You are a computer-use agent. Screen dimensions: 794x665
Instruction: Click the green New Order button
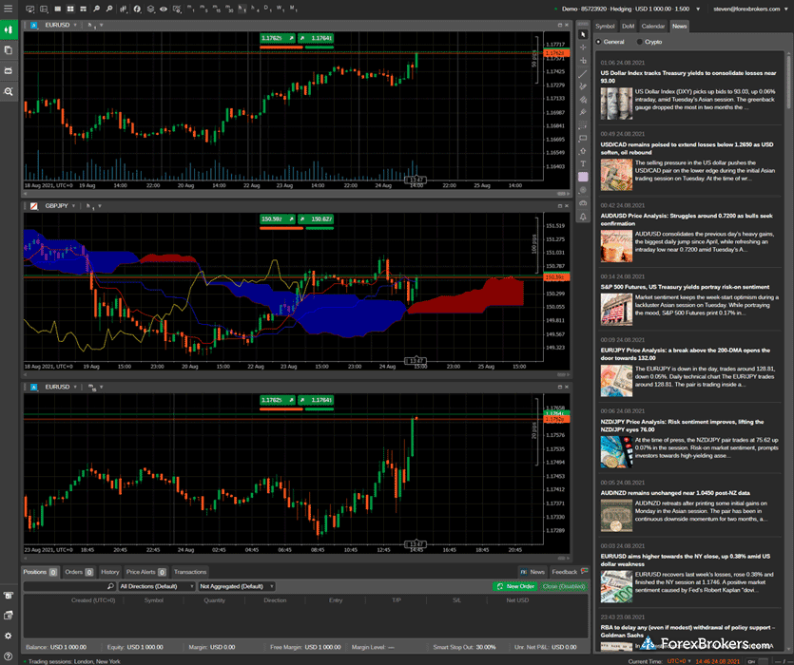tap(515, 586)
